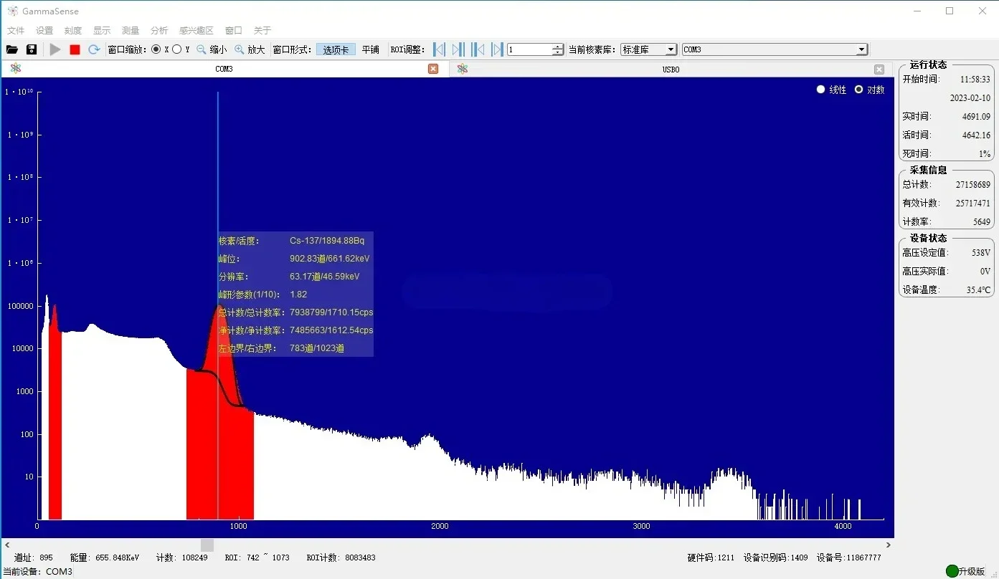
Task: Click the status bar 能量 655.848KeV entry
Action: pos(105,558)
